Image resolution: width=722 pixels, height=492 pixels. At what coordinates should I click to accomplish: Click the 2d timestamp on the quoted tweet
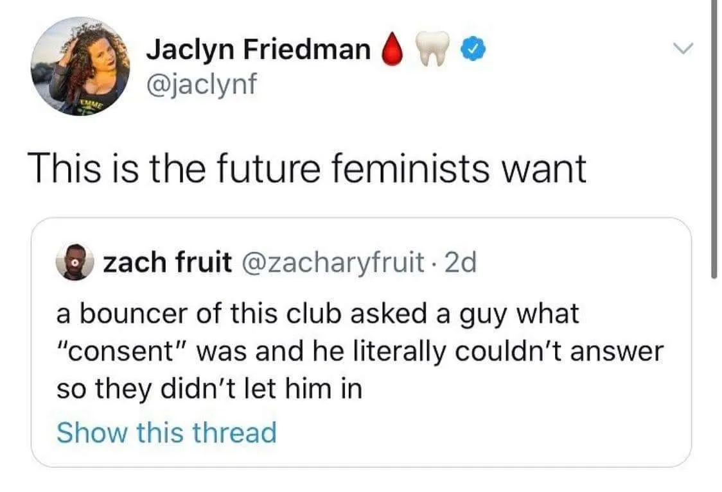pos(462,262)
